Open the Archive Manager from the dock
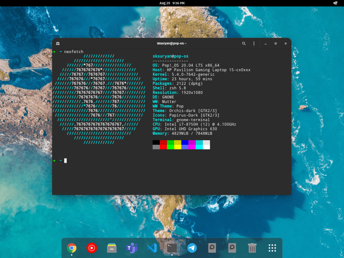Screen dimensions: 344x258 click(112, 248)
